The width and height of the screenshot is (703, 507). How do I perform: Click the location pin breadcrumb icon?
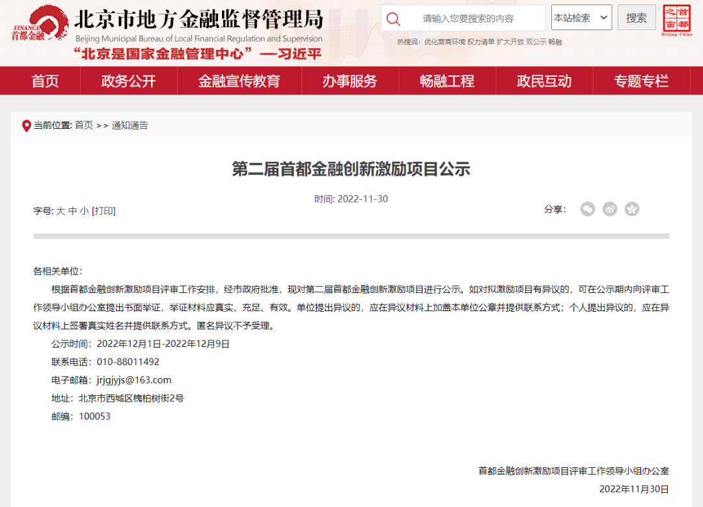26,125
